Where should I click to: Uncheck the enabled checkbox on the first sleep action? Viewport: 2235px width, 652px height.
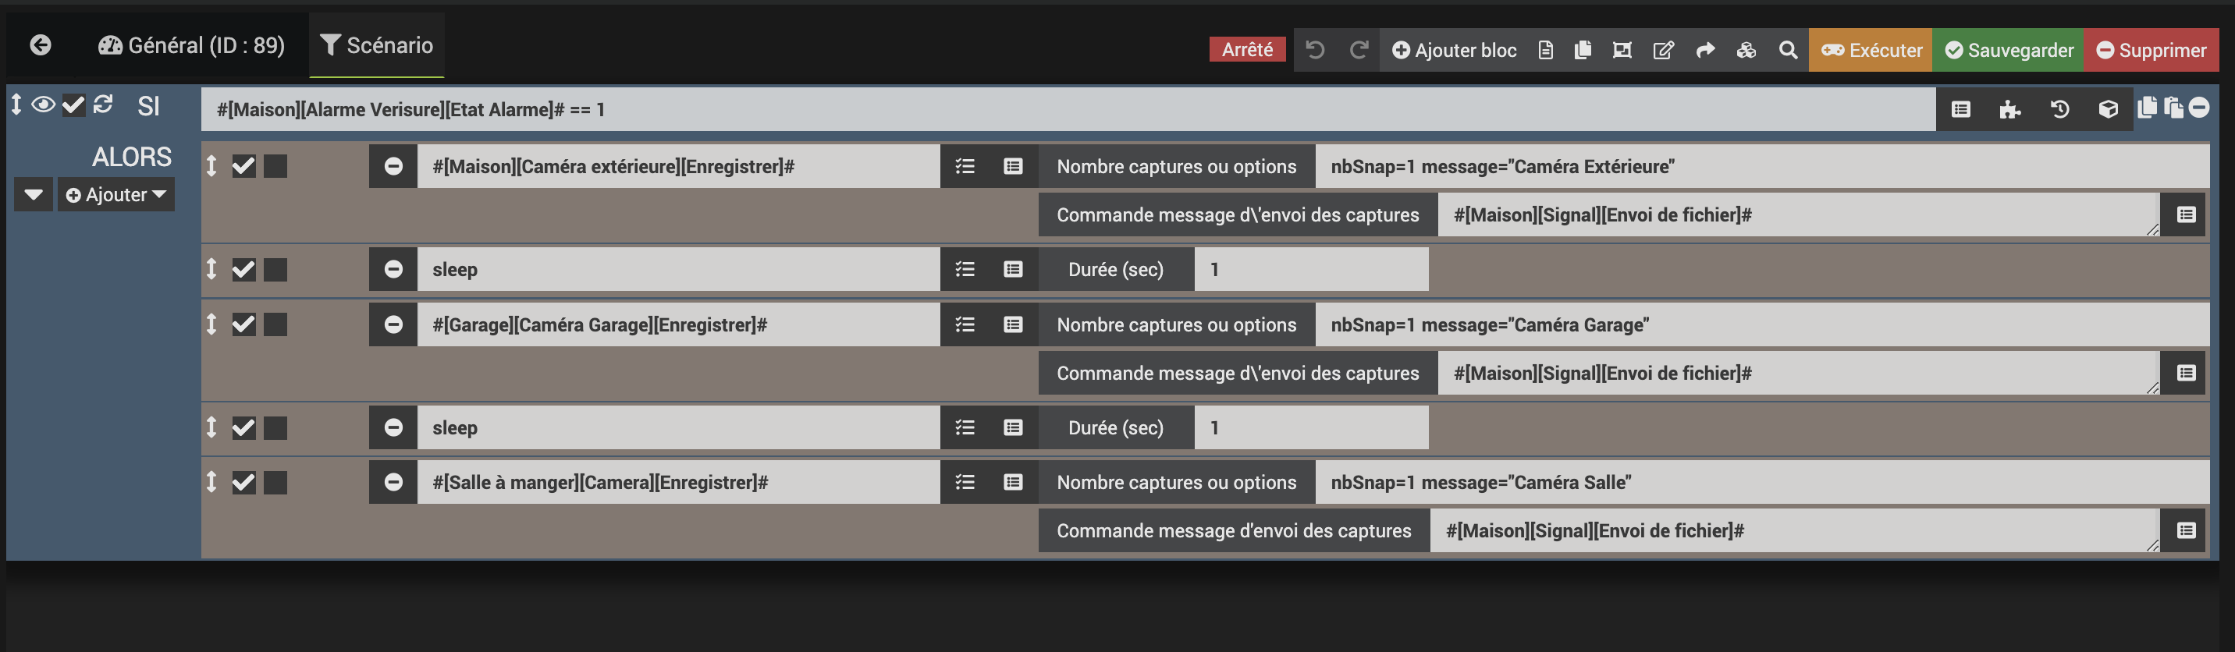point(243,270)
